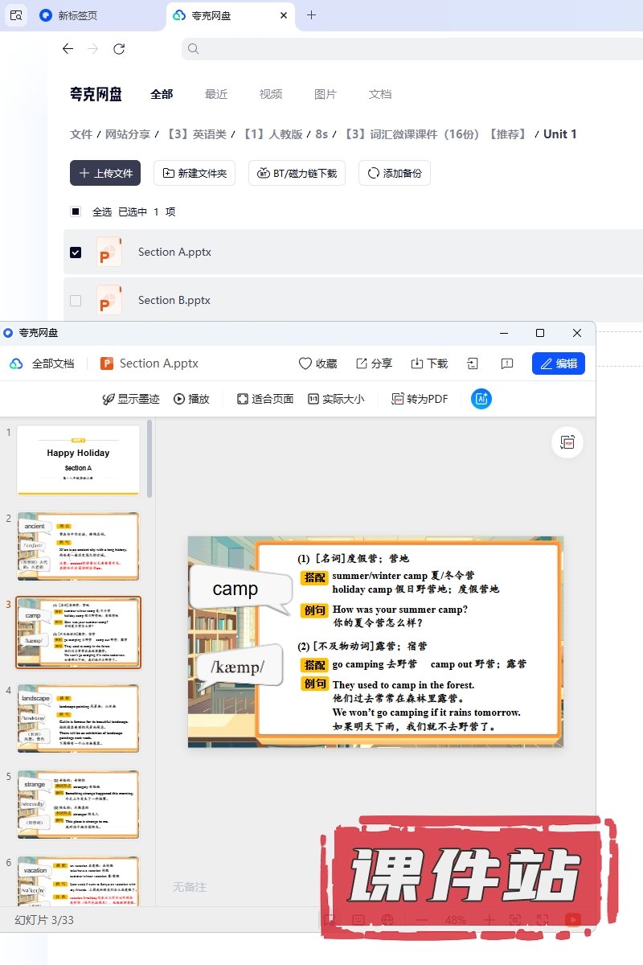Click the 收藏 heart icon

(305, 363)
